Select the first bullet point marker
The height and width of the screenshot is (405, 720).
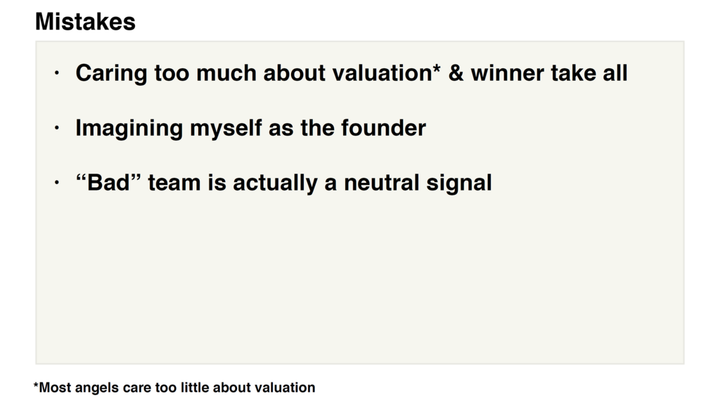click(x=56, y=73)
